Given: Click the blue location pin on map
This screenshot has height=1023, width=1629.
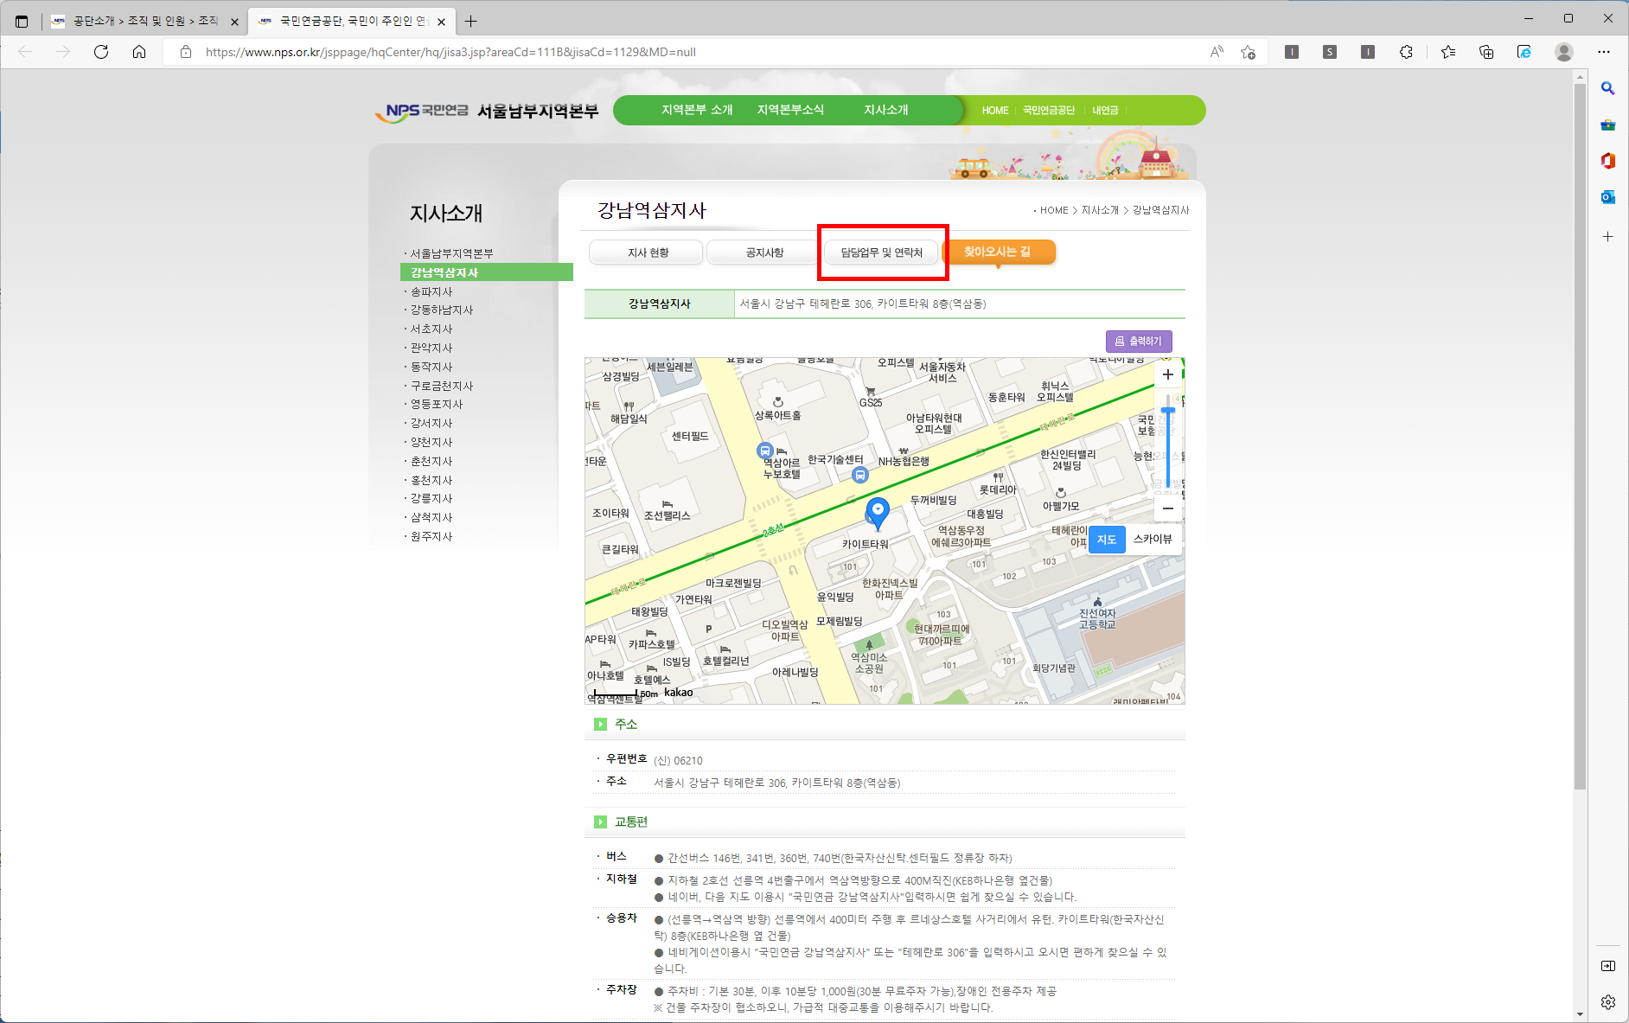Looking at the screenshot, I should (x=878, y=513).
